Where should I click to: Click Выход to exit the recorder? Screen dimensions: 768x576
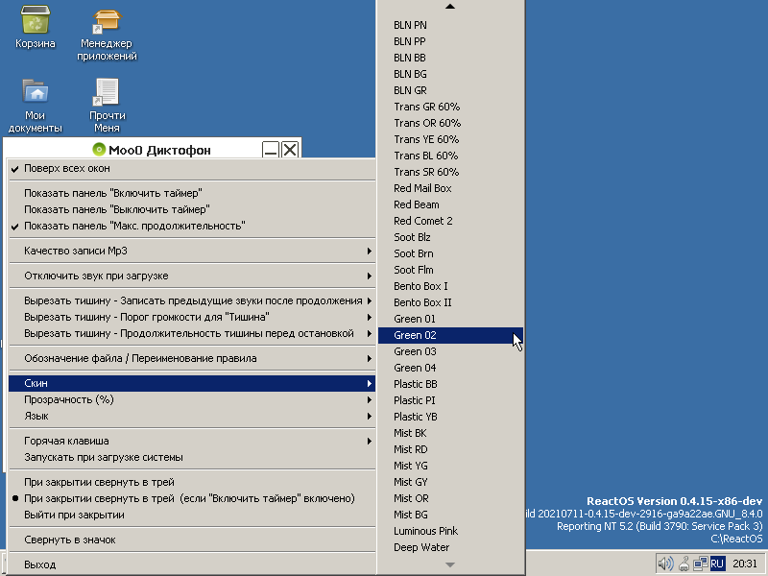[192, 564]
